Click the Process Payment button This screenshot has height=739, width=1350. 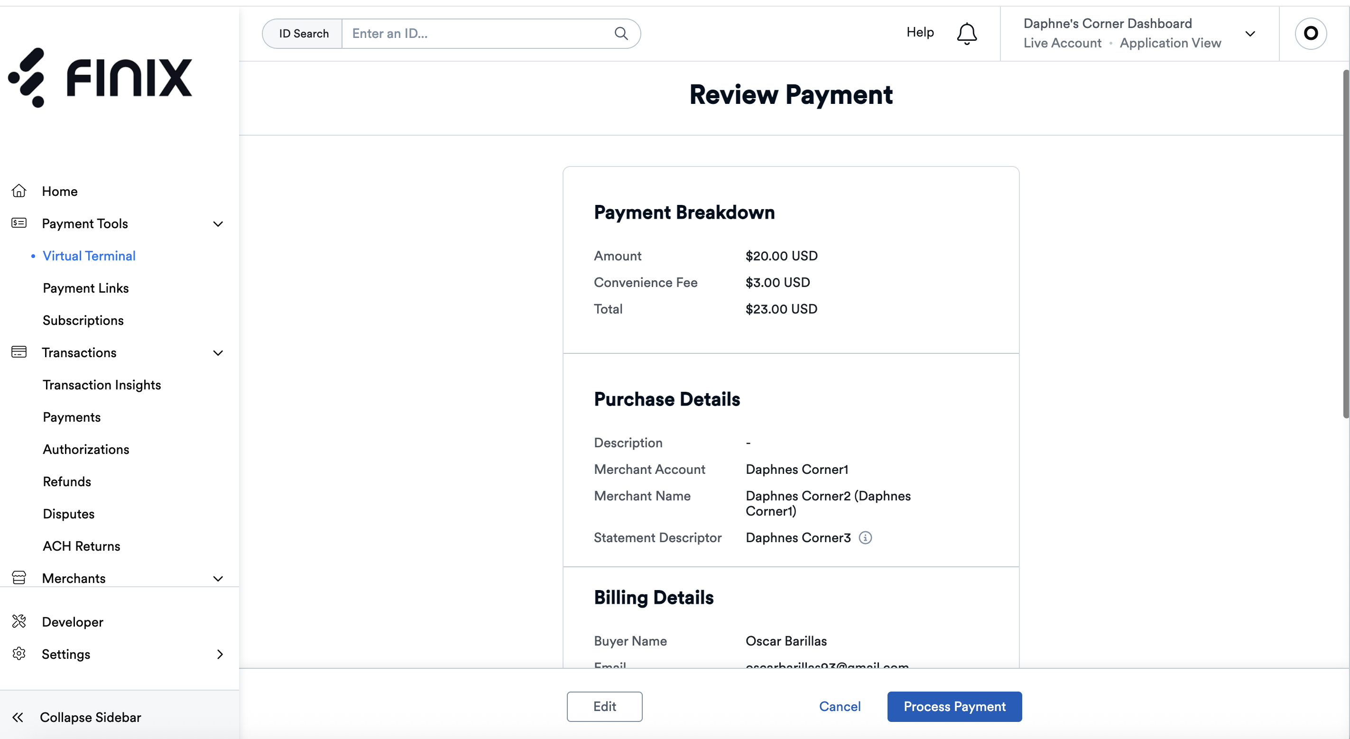pyautogui.click(x=954, y=706)
